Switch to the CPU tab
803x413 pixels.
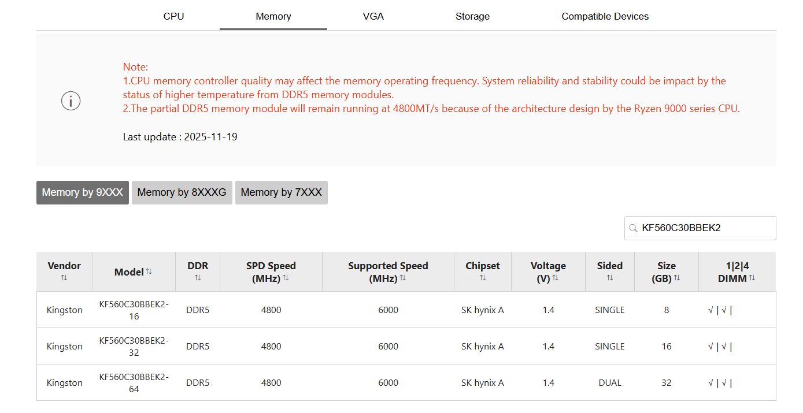[x=173, y=16]
